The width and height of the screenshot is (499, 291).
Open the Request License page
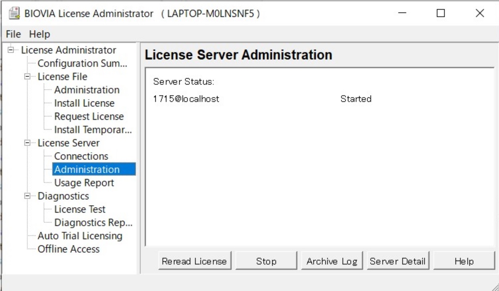pos(89,116)
